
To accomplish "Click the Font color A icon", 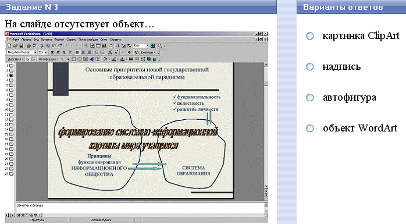I will [x=122, y=59].
